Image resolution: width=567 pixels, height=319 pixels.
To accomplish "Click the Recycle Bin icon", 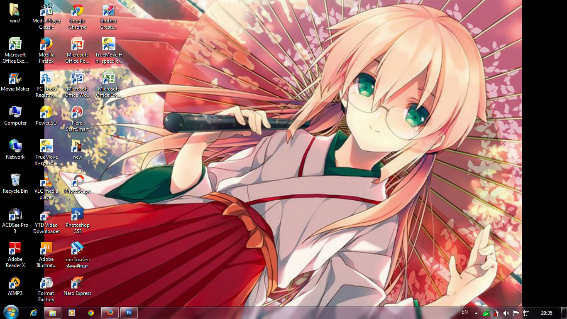I will coord(15,184).
